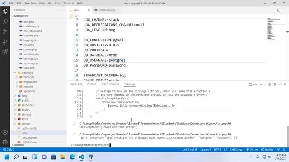Change language mode Shell Script
Screen dimensions: 289x162
pos(236,150)
